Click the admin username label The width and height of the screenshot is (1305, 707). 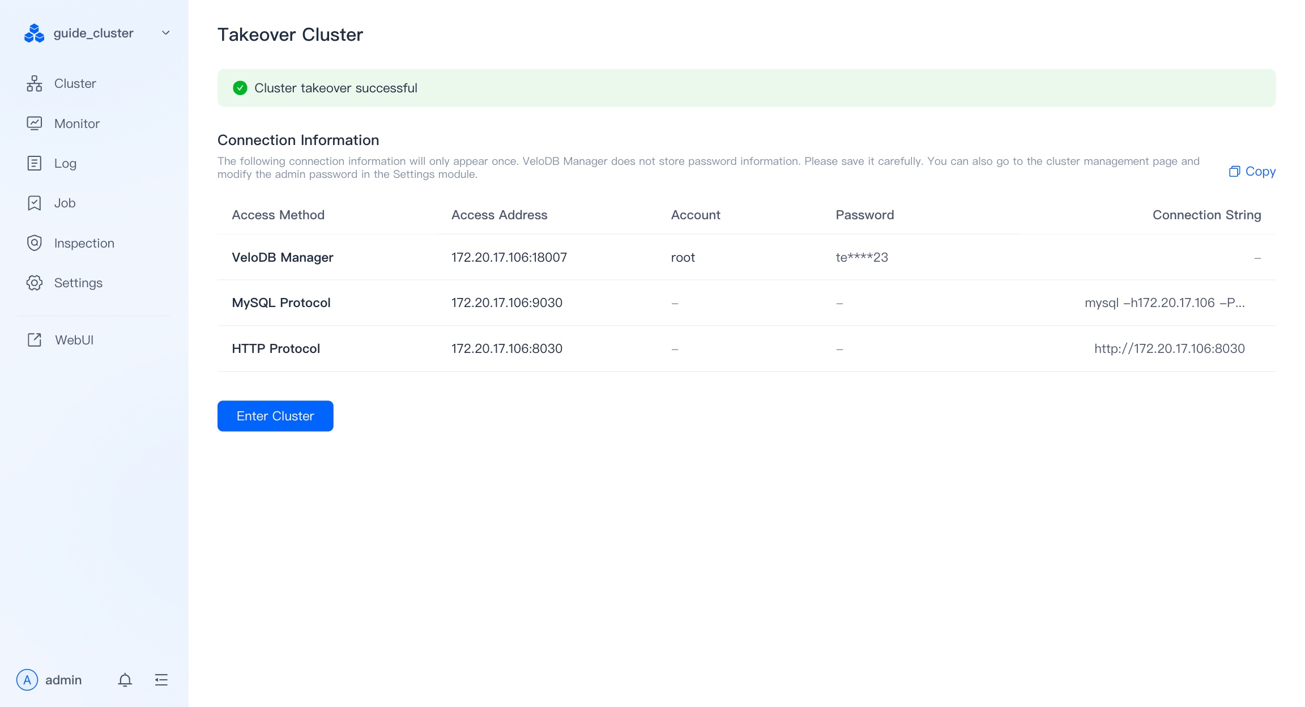click(63, 680)
